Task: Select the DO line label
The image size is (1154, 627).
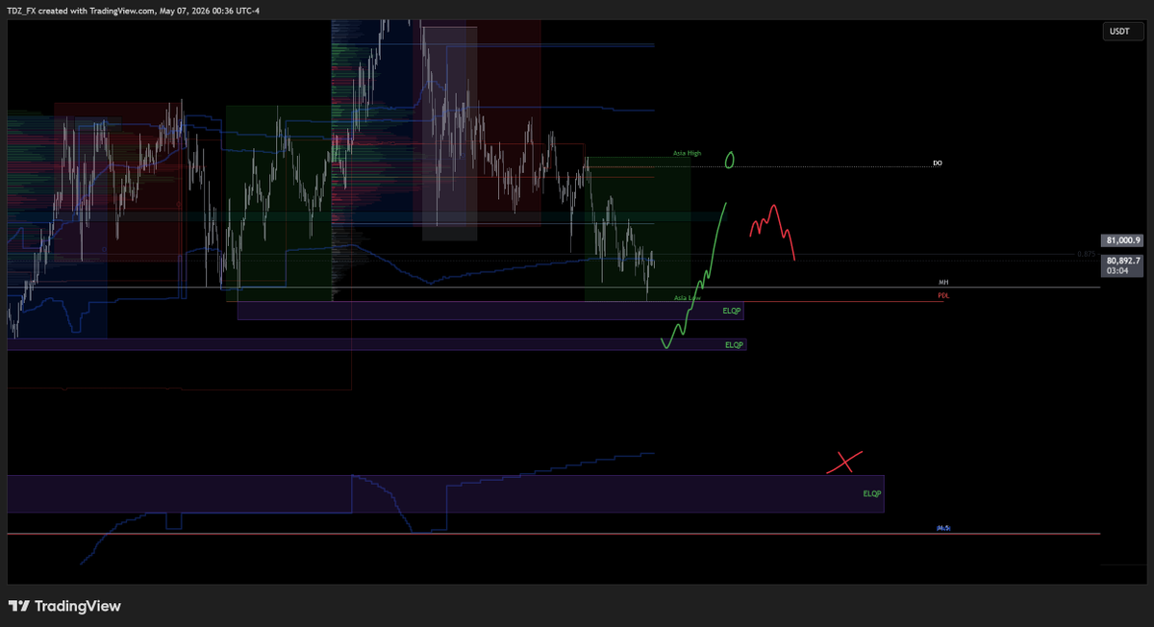Action: click(x=938, y=163)
